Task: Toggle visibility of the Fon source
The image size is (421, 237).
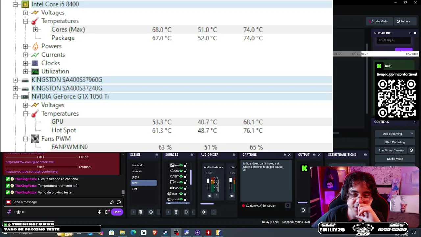Action: (x=181, y=182)
